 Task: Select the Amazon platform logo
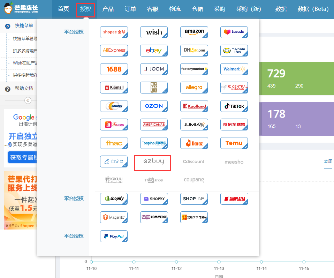(194, 32)
